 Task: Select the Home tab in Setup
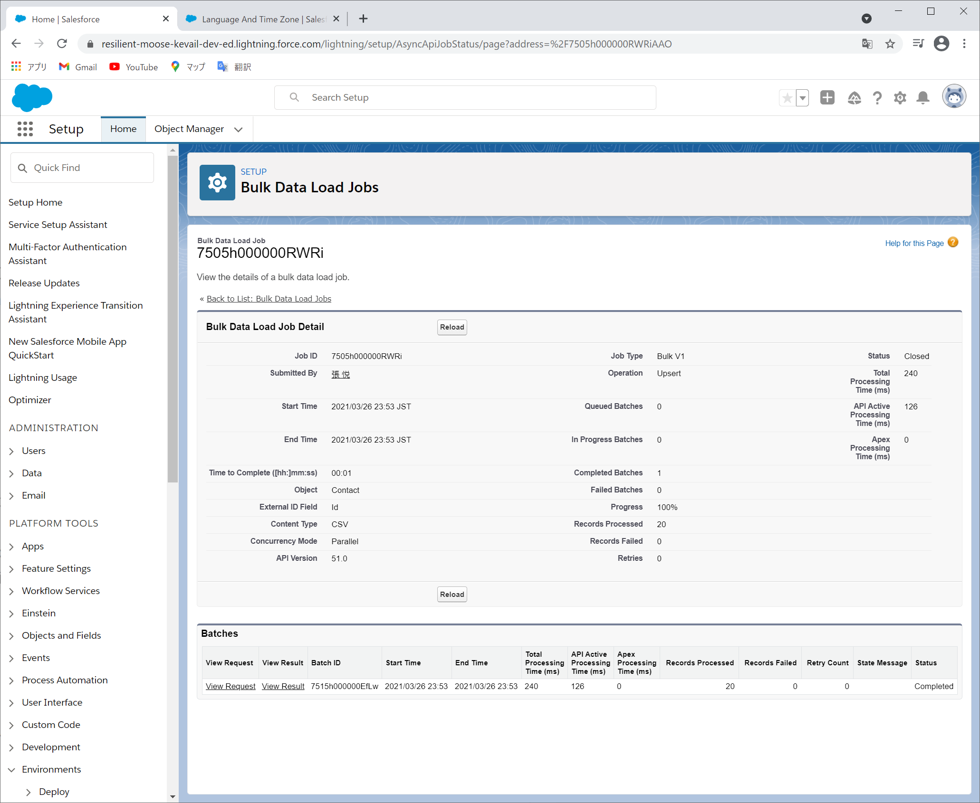pos(123,129)
